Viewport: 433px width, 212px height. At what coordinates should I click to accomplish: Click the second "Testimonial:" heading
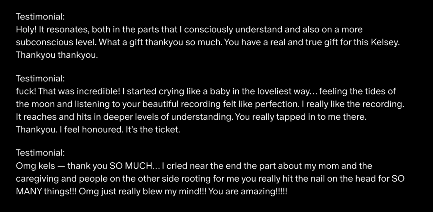tap(39, 79)
